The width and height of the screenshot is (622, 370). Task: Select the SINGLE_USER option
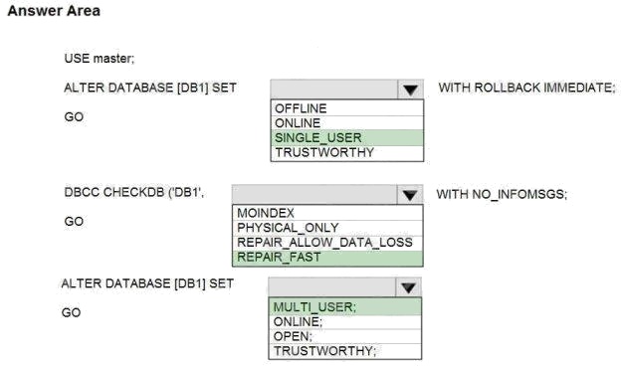tap(347, 137)
